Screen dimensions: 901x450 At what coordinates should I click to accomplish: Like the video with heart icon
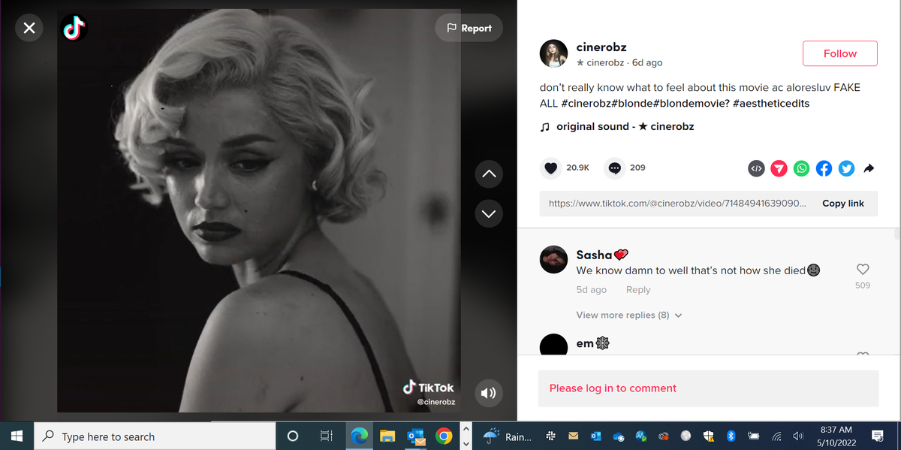tap(551, 168)
